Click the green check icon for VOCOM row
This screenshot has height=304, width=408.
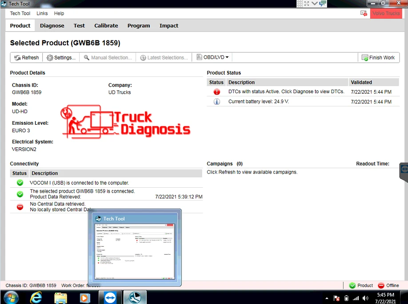pos(20,183)
